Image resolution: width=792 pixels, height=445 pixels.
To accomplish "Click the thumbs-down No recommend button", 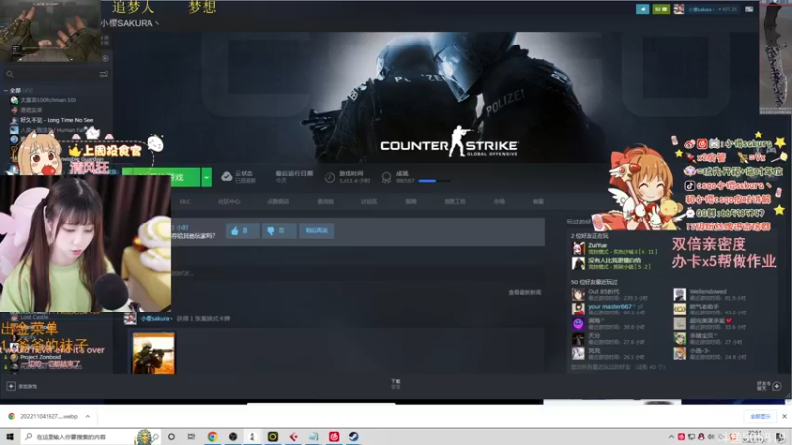I will click(279, 231).
